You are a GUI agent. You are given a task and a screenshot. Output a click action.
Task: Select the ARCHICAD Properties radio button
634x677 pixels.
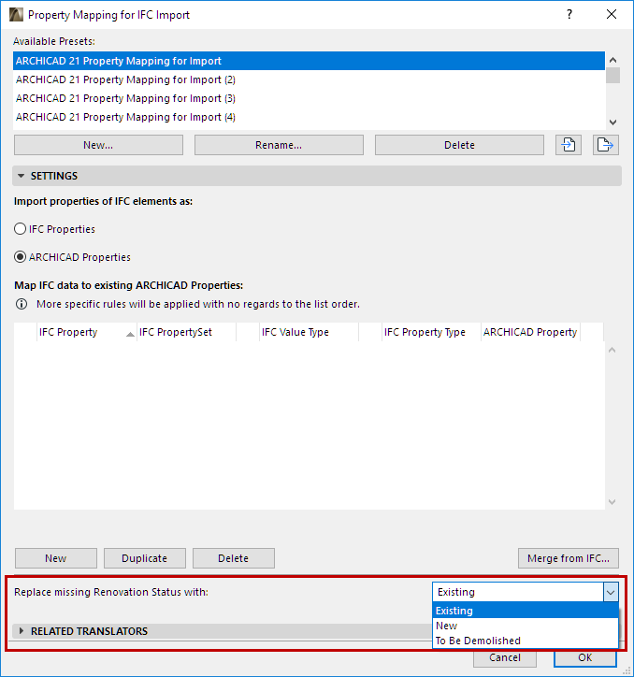tap(20, 257)
